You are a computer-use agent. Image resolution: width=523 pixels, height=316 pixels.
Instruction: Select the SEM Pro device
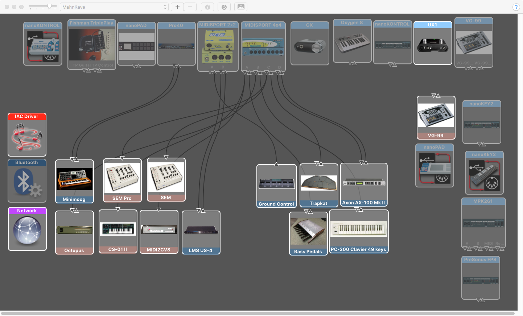[122, 180]
